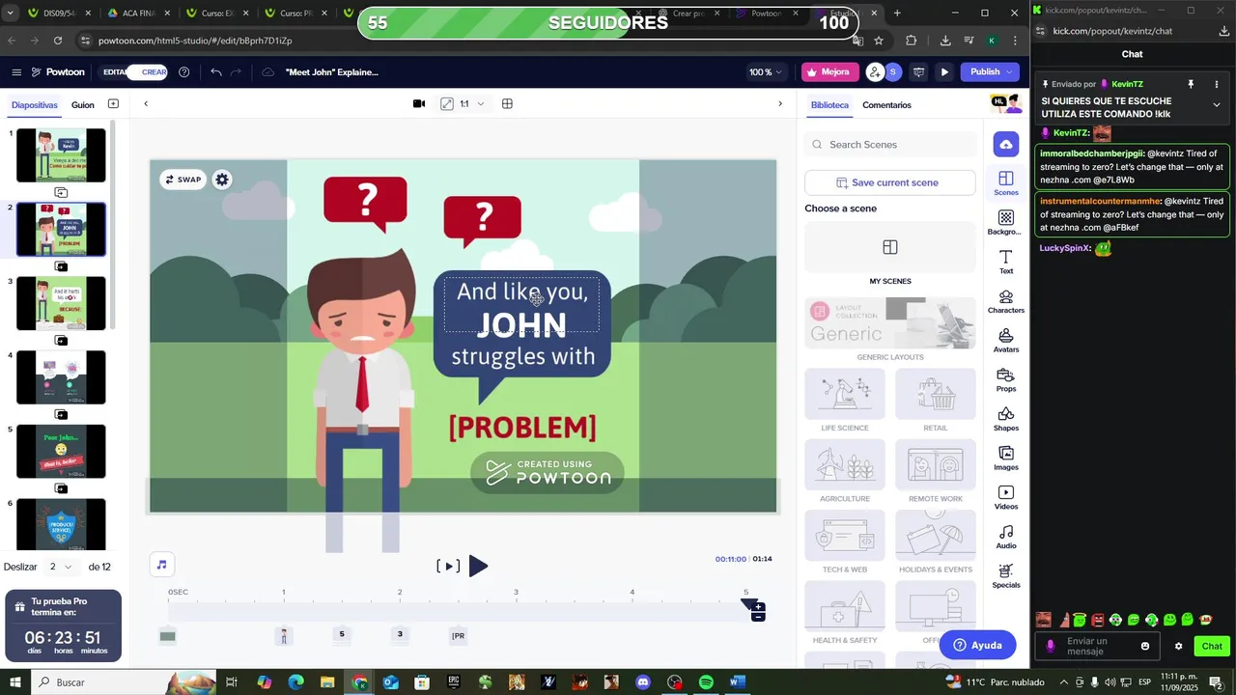Switch to the Guion tab
The width and height of the screenshot is (1236, 695).
(x=83, y=105)
